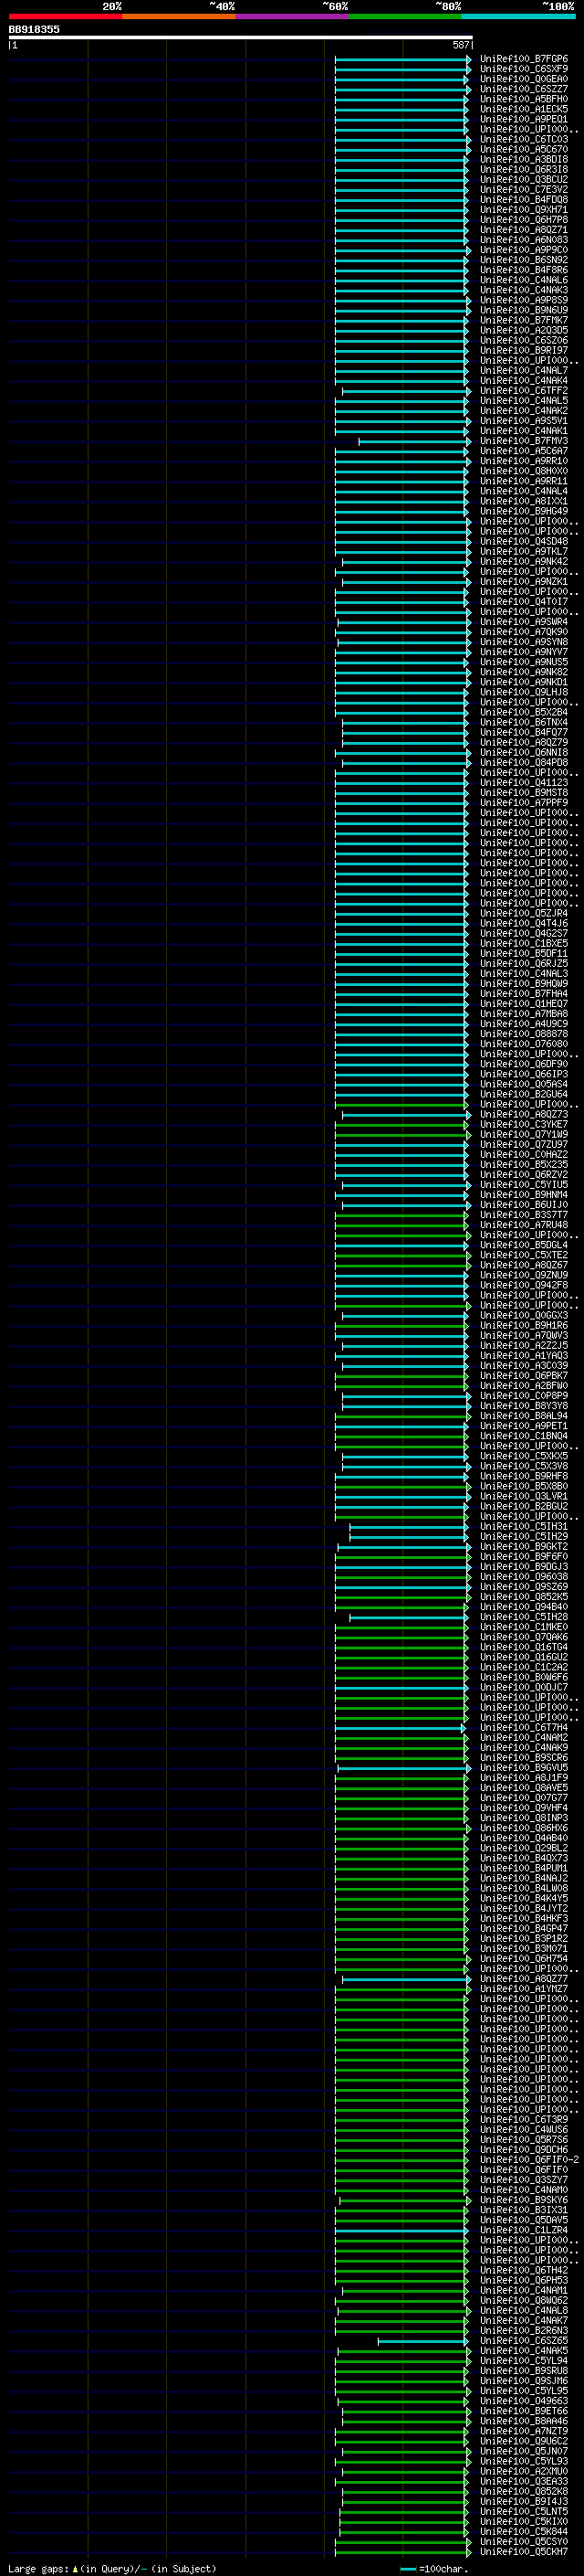Image resolution: width=584 pixels, height=2576 pixels.
Task: Click the orange ~40% identity legend segment
Action: click(x=179, y=16)
